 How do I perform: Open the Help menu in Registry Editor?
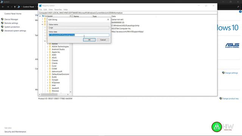[65, 9]
